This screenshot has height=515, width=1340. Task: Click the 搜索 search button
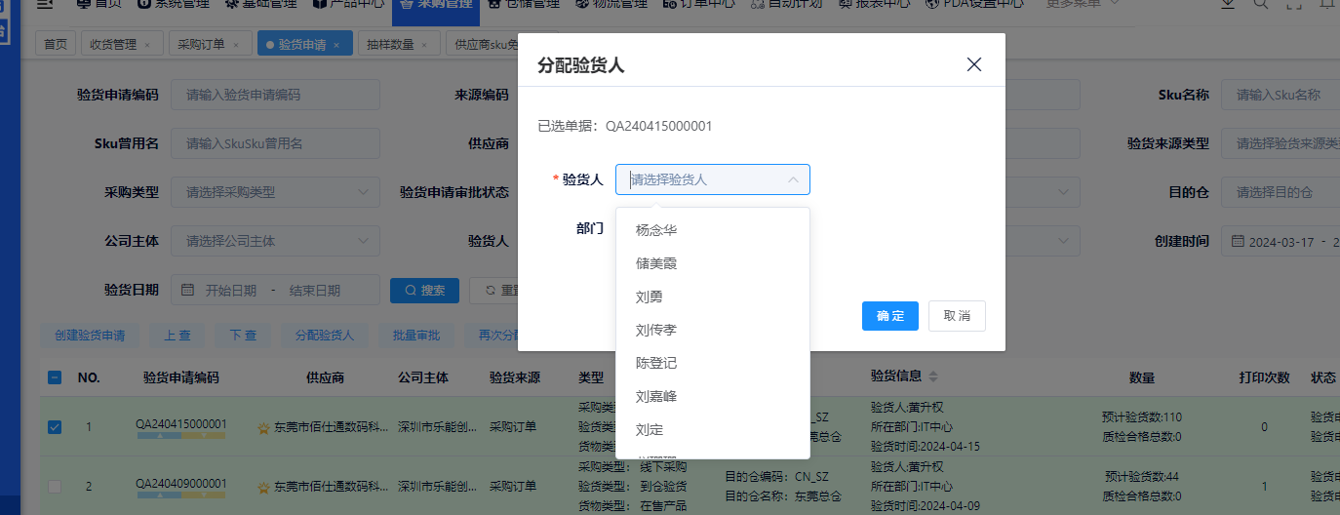[425, 291]
